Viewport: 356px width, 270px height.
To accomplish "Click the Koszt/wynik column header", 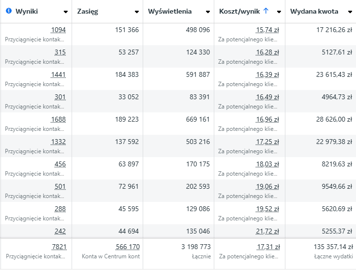I will (239, 11).
